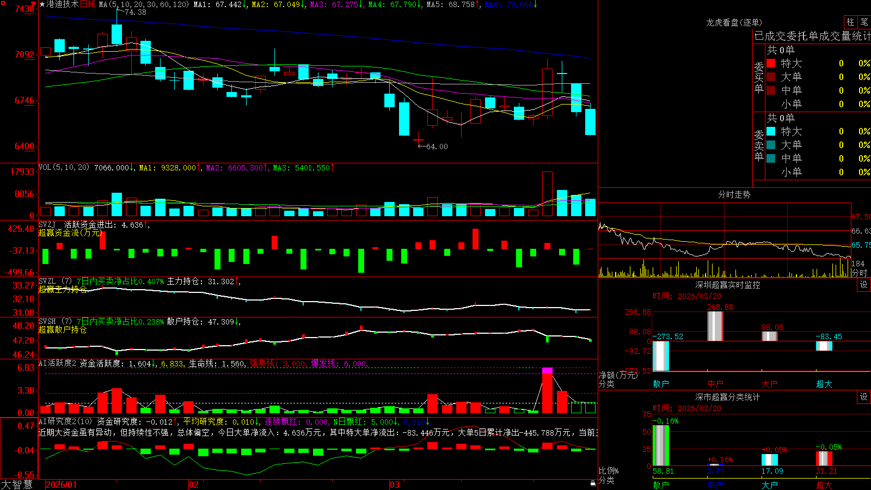Click the 日线 period label in chart header
Viewport: 871px width, 490px height.
tap(88, 4)
